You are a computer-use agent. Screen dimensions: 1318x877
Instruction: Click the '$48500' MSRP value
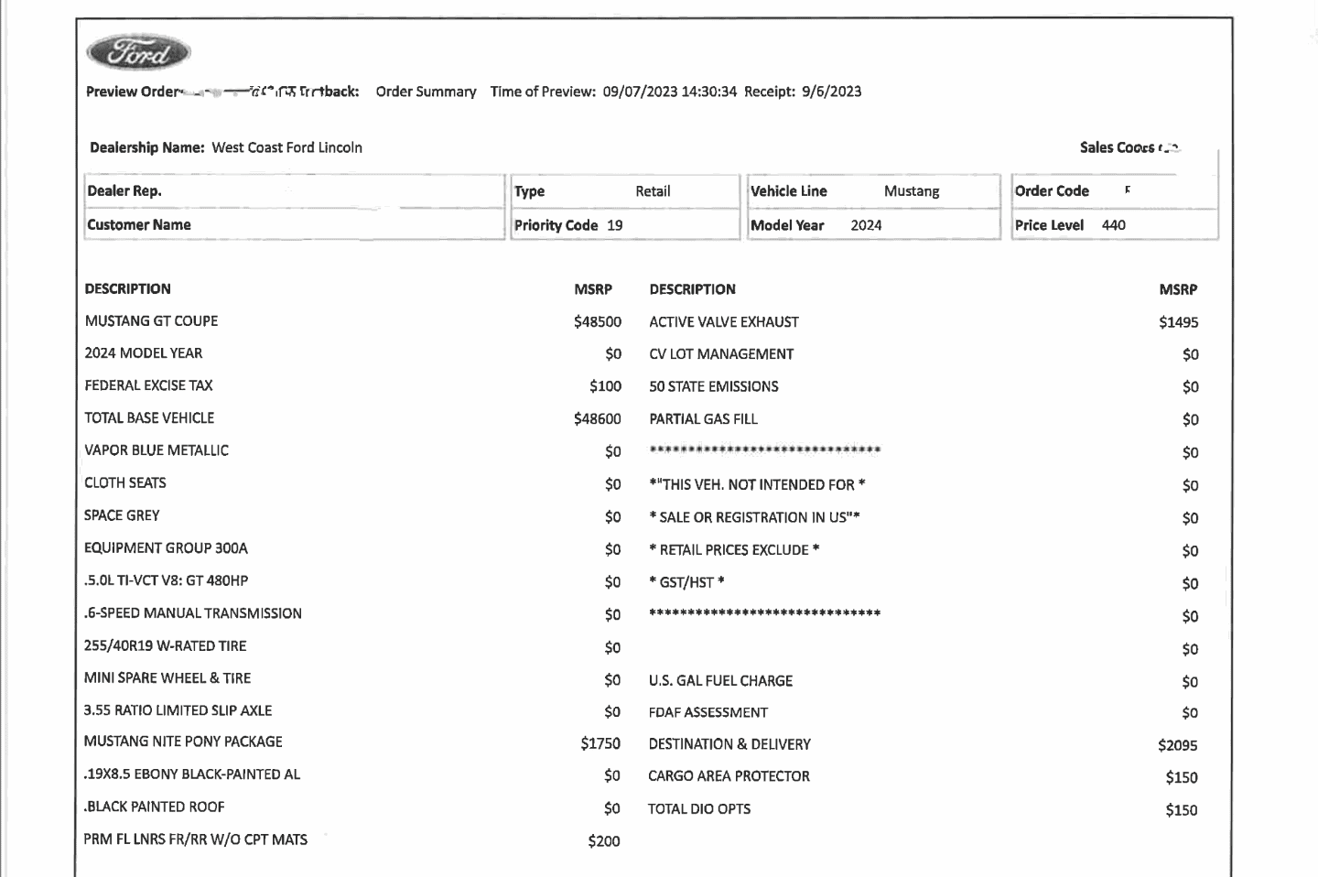pyautogui.click(x=598, y=322)
